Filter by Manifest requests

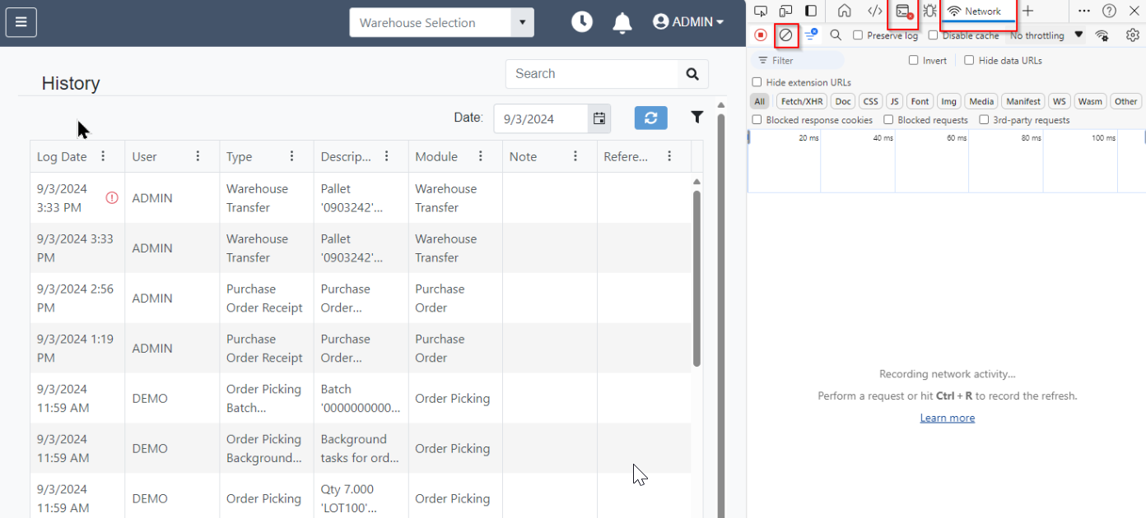(1023, 101)
